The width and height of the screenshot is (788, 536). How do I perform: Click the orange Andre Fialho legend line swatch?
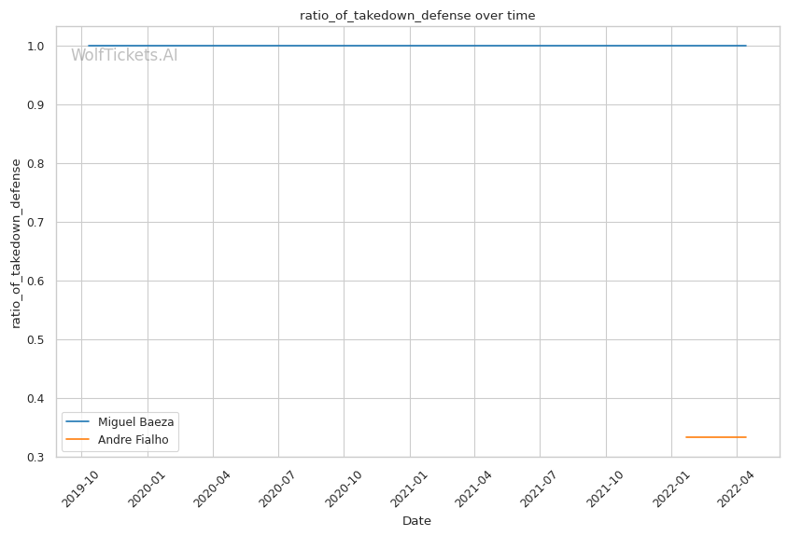(78, 439)
